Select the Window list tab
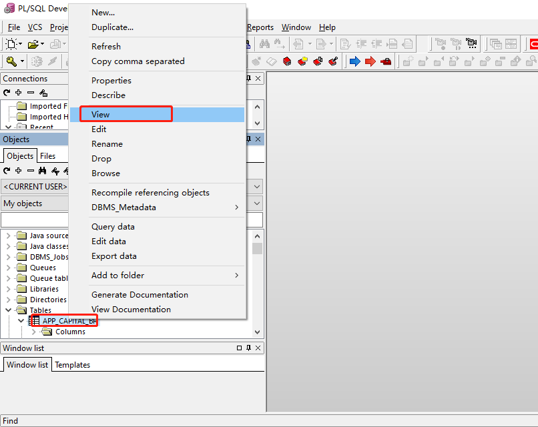This screenshot has width=538, height=427. pos(27,364)
